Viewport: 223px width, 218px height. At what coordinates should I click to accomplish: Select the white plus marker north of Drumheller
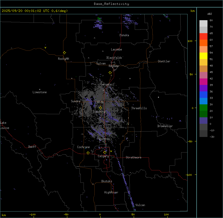pyautogui.click(x=158, y=97)
